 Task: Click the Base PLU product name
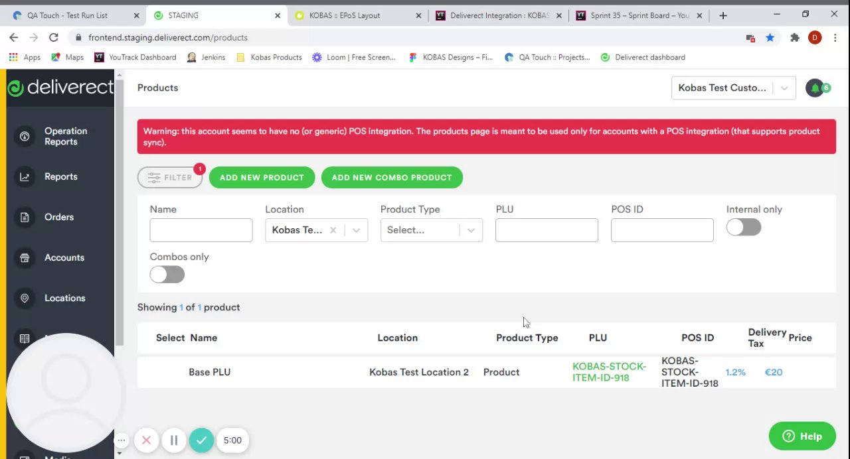tap(209, 372)
